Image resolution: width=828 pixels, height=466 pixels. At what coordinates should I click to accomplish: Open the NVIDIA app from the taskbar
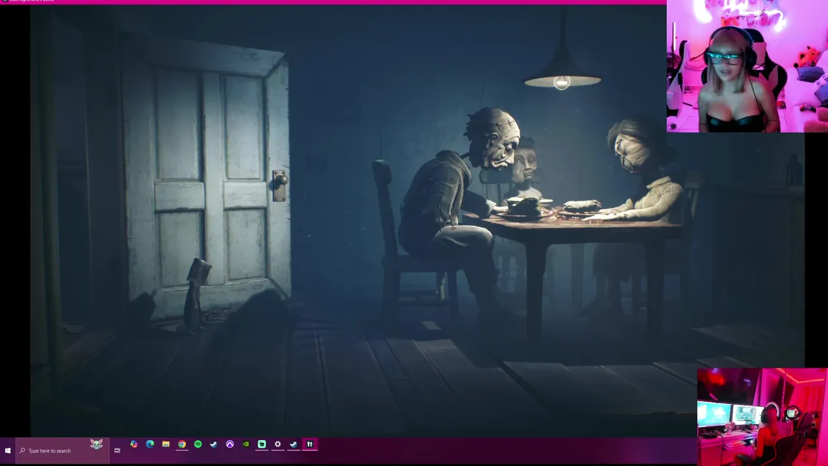(246, 444)
